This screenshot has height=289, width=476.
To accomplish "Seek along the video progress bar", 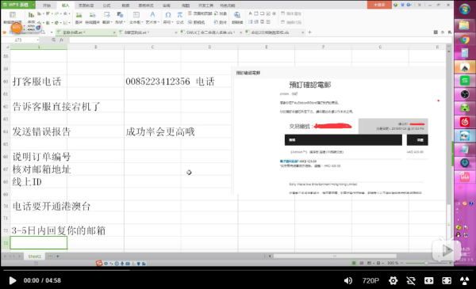I will tap(238, 270).
